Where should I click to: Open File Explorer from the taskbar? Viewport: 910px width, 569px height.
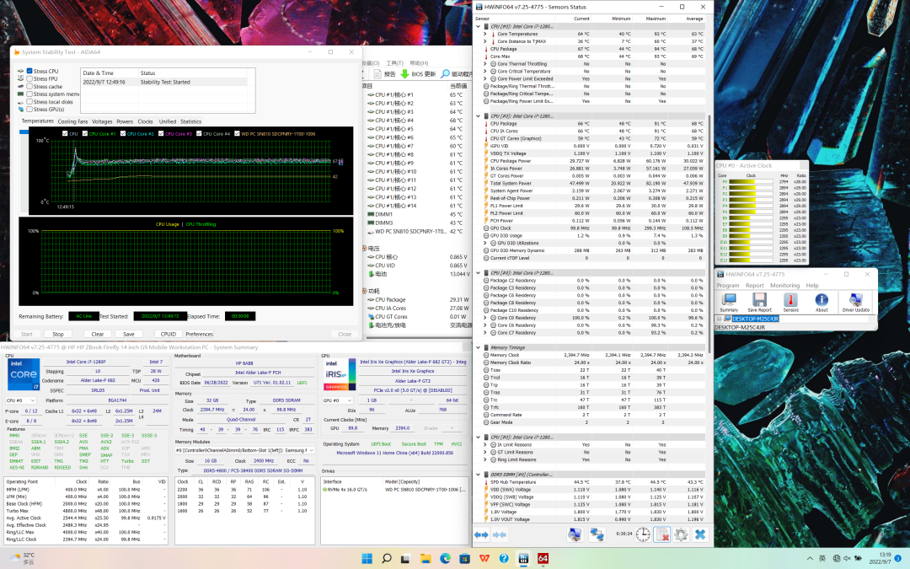coord(426,559)
